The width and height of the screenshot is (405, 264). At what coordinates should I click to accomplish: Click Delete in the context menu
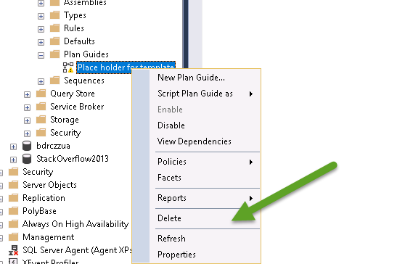[x=169, y=218]
